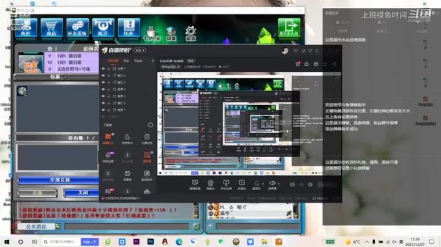Click the taskbar search box
The height and width of the screenshot is (247, 441).
pos(61,241)
